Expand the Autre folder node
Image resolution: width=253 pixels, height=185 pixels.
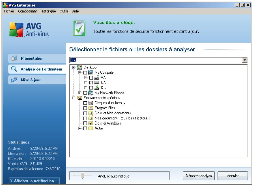tap(80, 128)
